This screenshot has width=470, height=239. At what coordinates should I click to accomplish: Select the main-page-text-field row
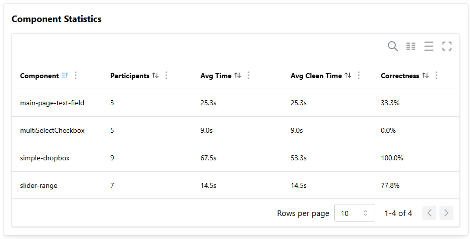pyautogui.click(x=236, y=103)
